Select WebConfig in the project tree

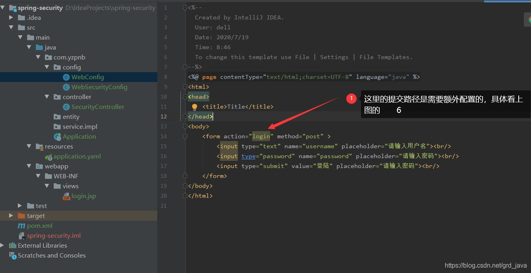tap(87, 77)
